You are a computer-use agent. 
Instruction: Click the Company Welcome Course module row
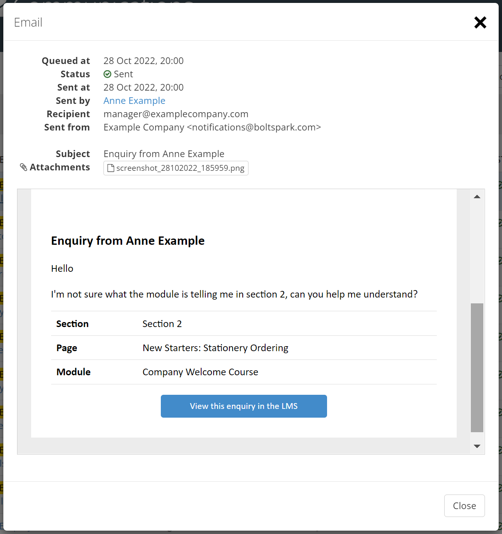coord(244,372)
